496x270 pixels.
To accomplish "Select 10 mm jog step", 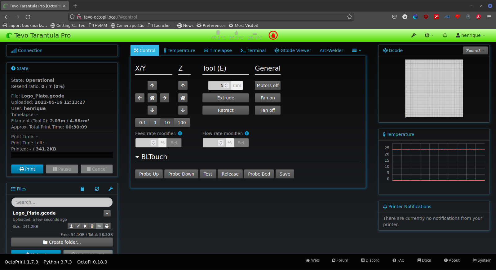I will click(x=167, y=123).
